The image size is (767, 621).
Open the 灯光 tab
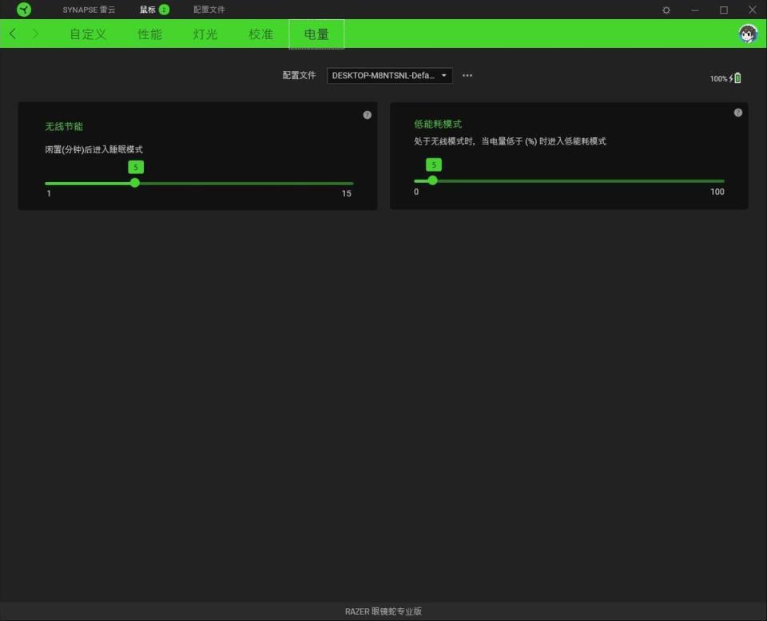[205, 34]
